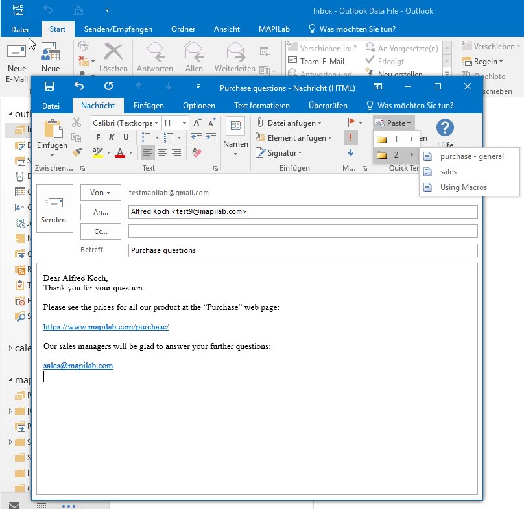
Task: Open the font size dropdown 11
Action: coord(184,123)
